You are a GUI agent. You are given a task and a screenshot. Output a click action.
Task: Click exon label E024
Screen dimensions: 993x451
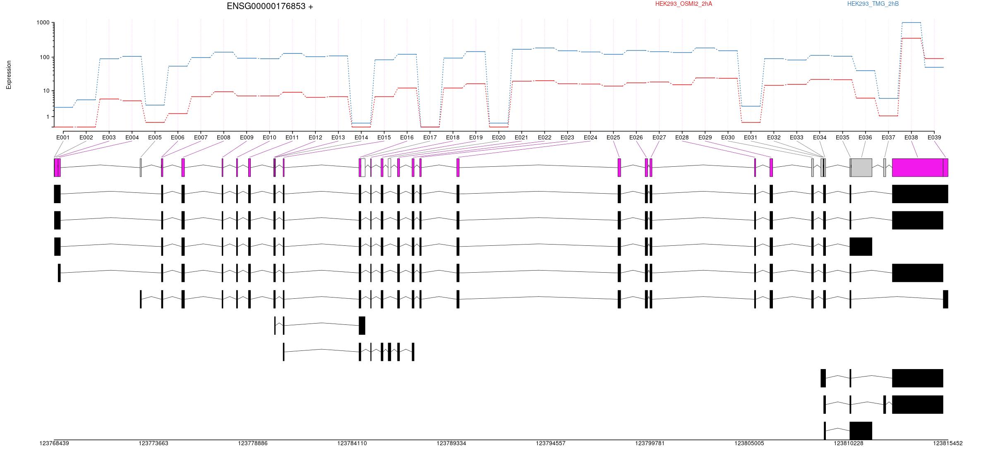click(x=590, y=137)
